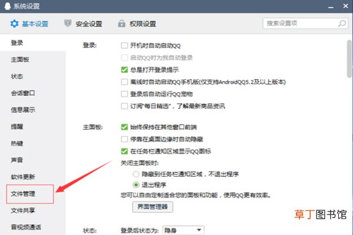Enable 登录后自动运行QQ宠物 checkbox
353x235 pixels.
124,94
